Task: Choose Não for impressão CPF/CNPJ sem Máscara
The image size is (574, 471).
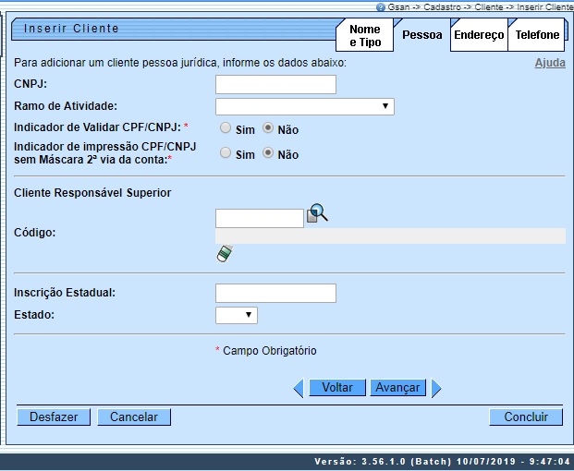Action: pos(268,153)
